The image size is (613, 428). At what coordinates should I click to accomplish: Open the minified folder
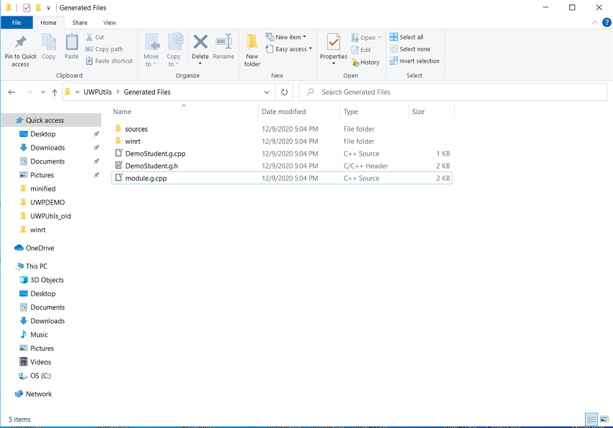[x=42, y=189]
